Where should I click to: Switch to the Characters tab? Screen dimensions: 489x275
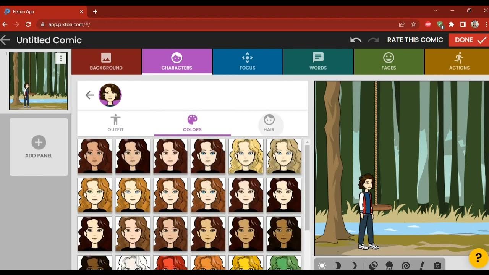pos(176,61)
